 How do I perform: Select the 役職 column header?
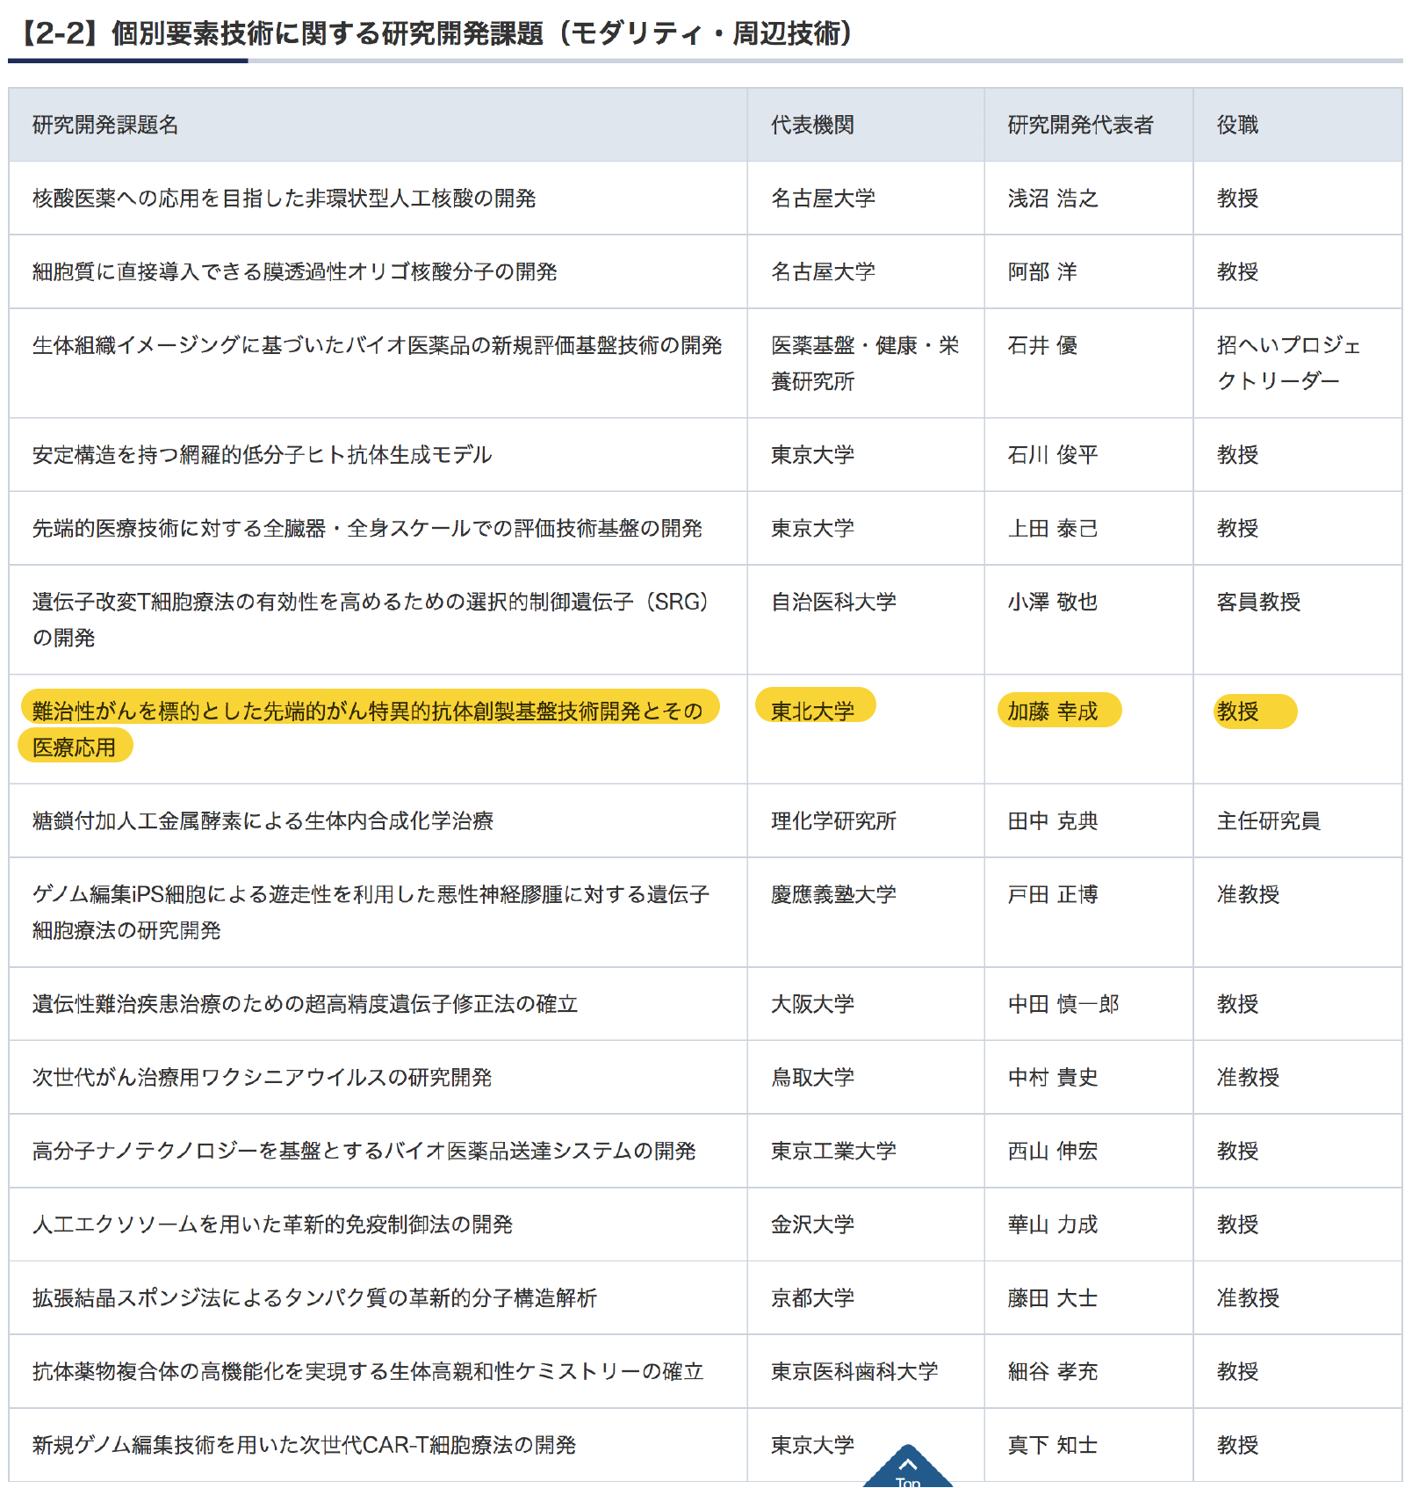tap(1237, 126)
